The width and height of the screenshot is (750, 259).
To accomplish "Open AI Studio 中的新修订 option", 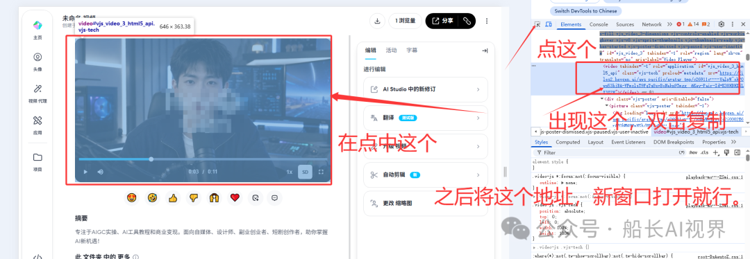I will pos(426,89).
